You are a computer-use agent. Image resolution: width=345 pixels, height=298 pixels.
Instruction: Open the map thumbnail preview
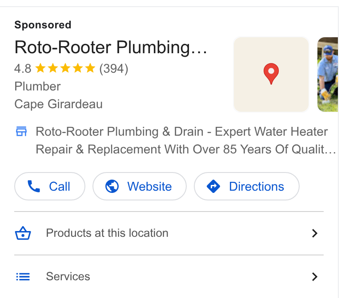tap(271, 74)
